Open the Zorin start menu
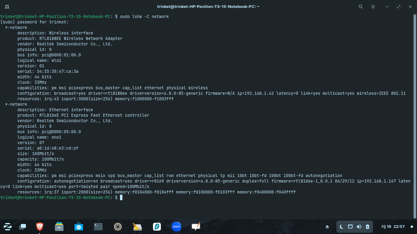 coord(8,226)
